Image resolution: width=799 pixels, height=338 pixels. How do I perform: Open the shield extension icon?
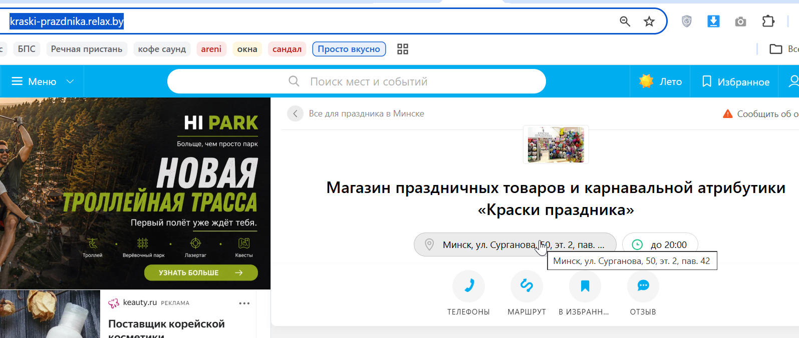click(x=687, y=21)
